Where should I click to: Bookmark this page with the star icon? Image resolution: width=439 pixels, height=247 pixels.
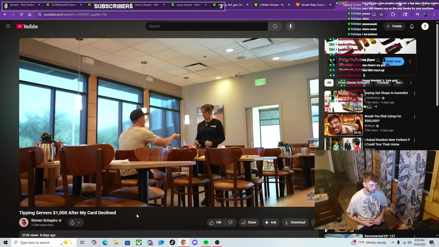tap(381, 14)
